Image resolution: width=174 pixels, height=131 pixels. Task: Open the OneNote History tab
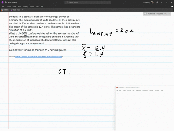[25, 7]
